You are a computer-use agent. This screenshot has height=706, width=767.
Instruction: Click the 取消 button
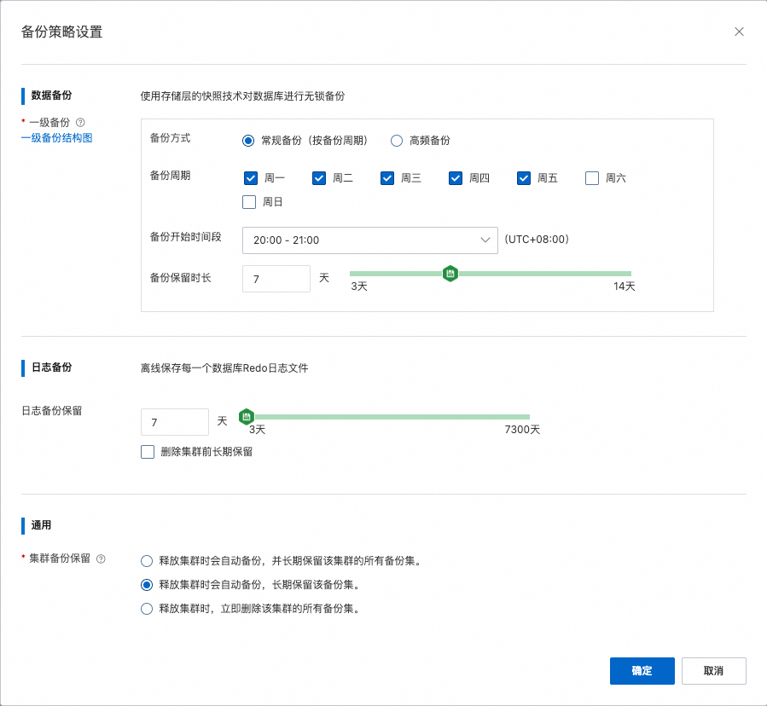point(714,671)
